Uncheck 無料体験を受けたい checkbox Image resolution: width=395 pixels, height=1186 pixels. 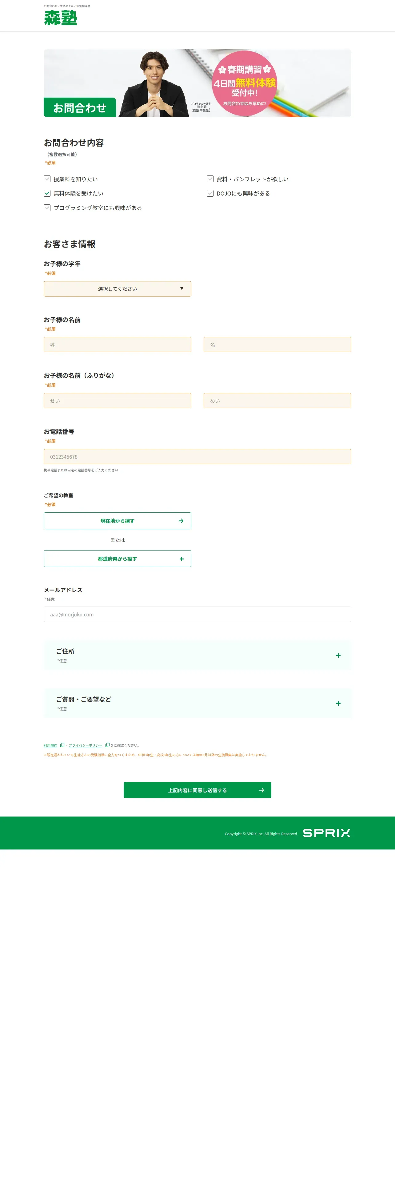point(47,193)
